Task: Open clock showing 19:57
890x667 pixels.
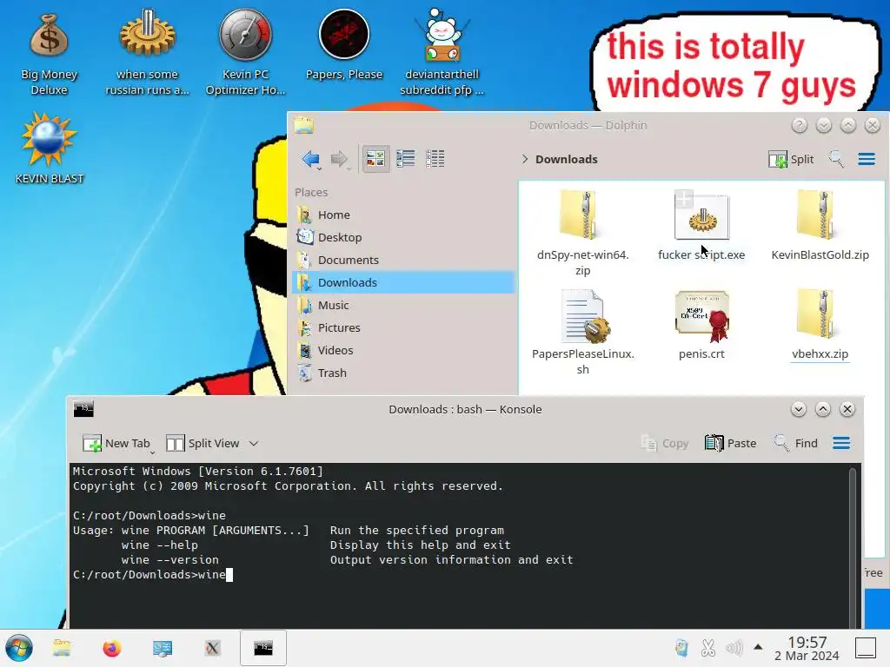Action: pos(807,648)
